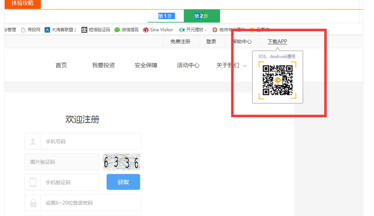Screen dimensions: 374x216
Task: Click the 大淘客联盟 bookmark icon
Action: (x=47, y=30)
